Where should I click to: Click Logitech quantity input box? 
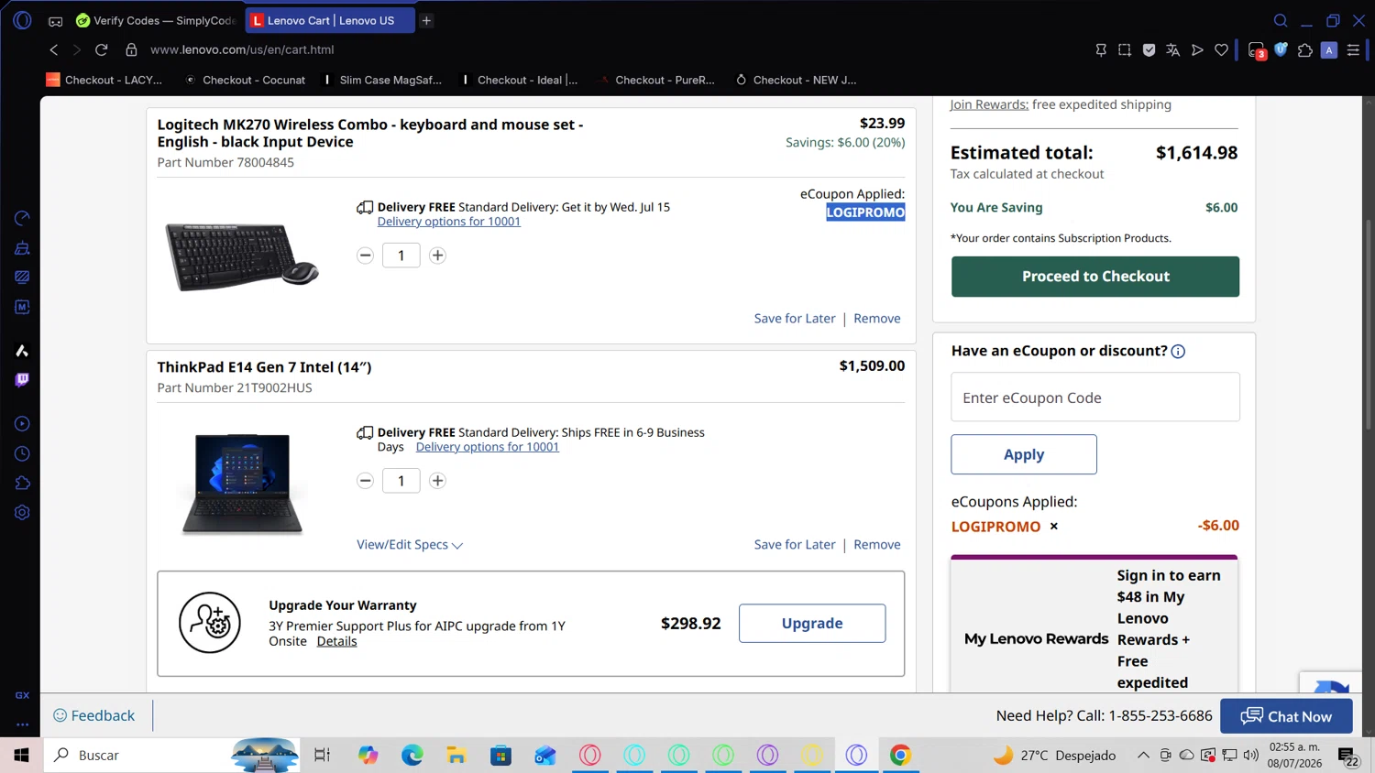pyautogui.click(x=401, y=256)
